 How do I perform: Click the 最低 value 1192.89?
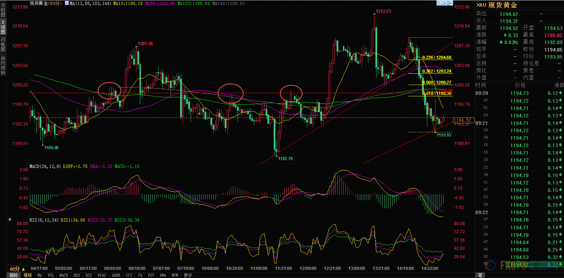[553, 42]
